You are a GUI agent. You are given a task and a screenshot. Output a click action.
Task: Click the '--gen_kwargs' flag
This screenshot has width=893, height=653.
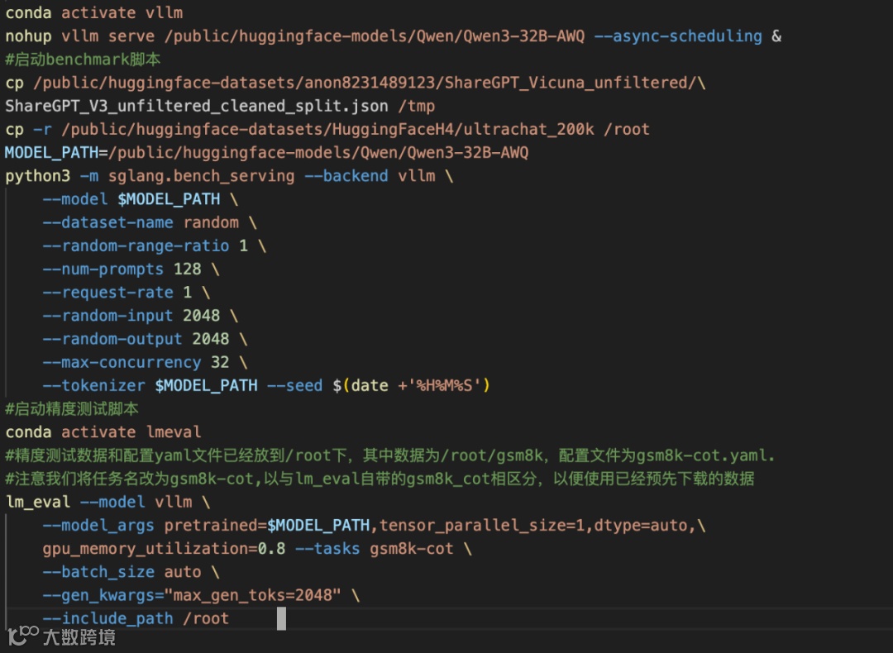tap(98, 595)
